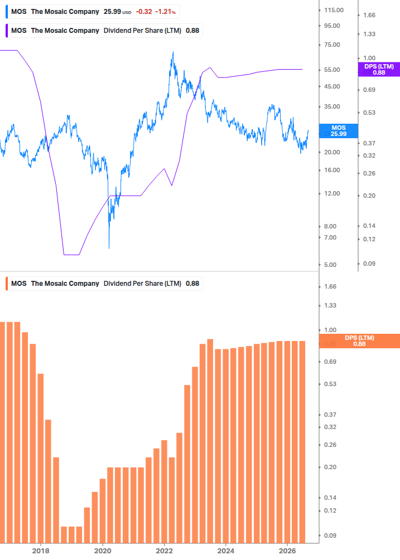Click the 55.00 price axis label
The width and height of the screenshot is (400, 560).
332,70
